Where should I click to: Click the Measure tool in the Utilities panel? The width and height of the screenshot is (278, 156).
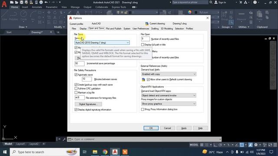[x=242, y=16]
